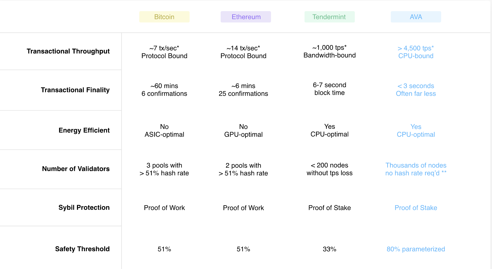Click Ethereum's '~6 mins 25 confirmations' cell
Image resolution: width=492 pixels, height=269 pixels.
243,90
